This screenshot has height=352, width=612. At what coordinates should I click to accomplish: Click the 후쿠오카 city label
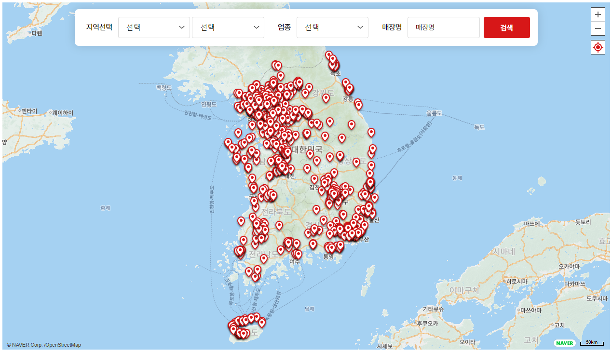click(x=427, y=323)
